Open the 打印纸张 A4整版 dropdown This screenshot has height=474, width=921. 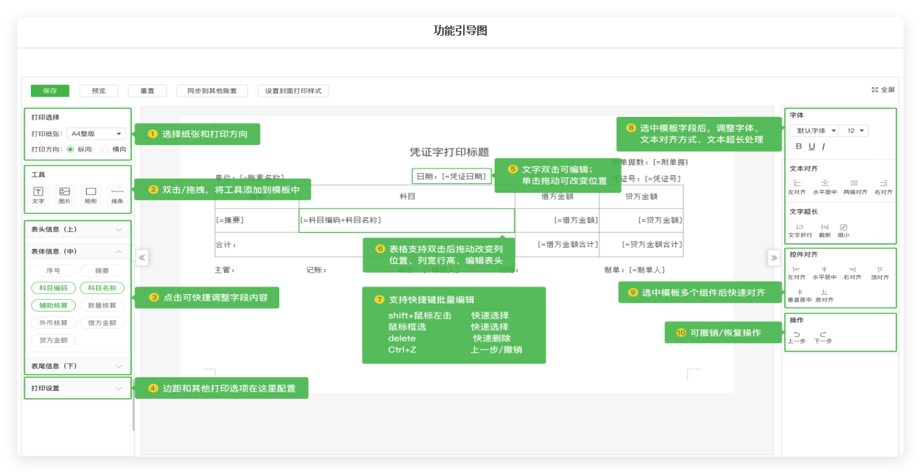tap(96, 134)
